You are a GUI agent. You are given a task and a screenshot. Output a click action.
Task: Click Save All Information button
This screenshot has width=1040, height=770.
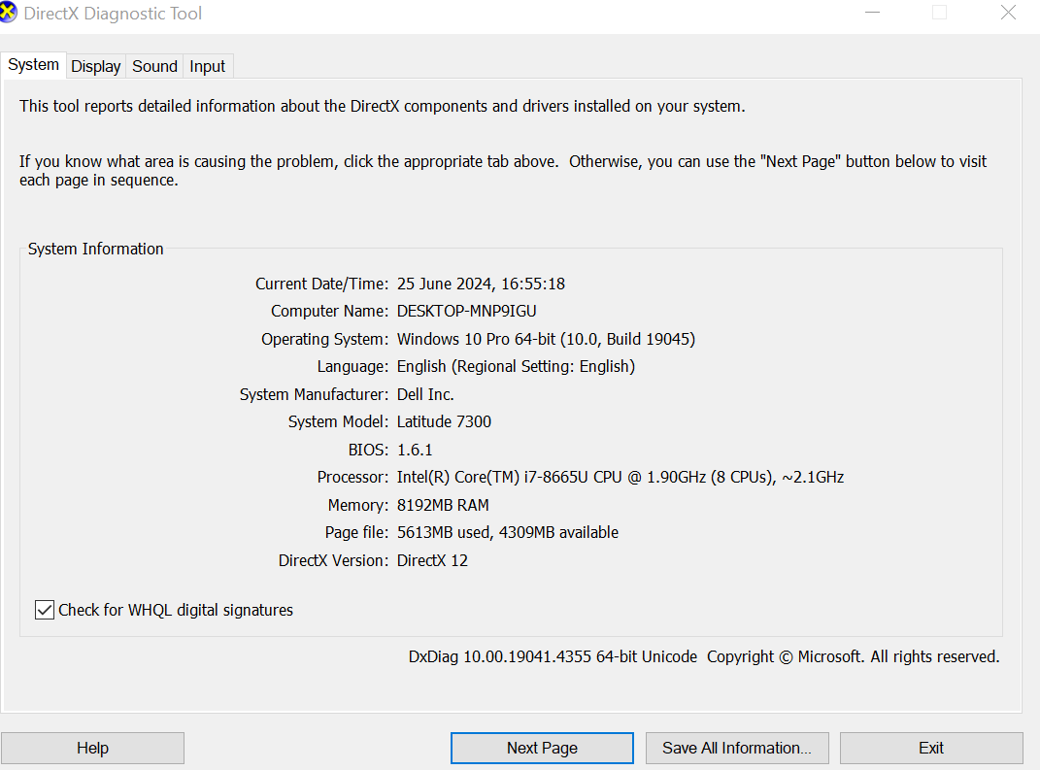pos(737,748)
